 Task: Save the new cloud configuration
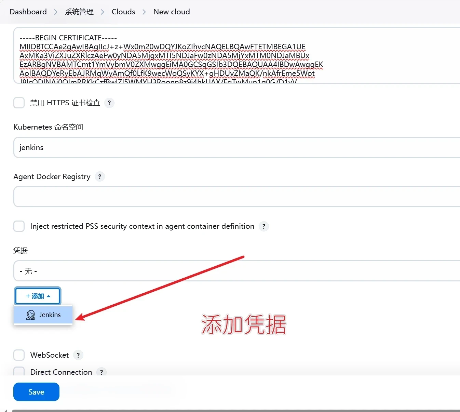coord(36,392)
